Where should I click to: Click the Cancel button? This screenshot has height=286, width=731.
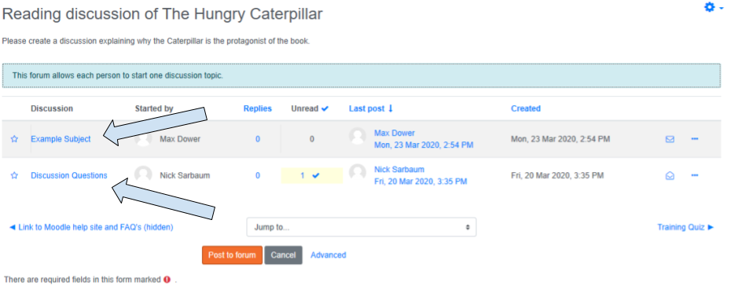(284, 255)
